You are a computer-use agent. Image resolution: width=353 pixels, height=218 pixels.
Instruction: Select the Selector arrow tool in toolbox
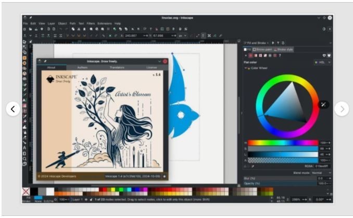[x=24, y=42]
